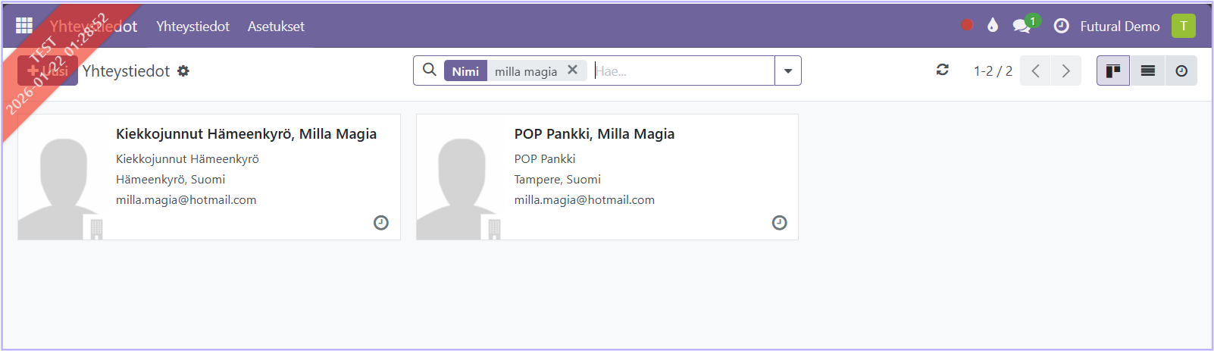The width and height of the screenshot is (1214, 351).
Task: Switch to list view
Action: coord(1148,71)
